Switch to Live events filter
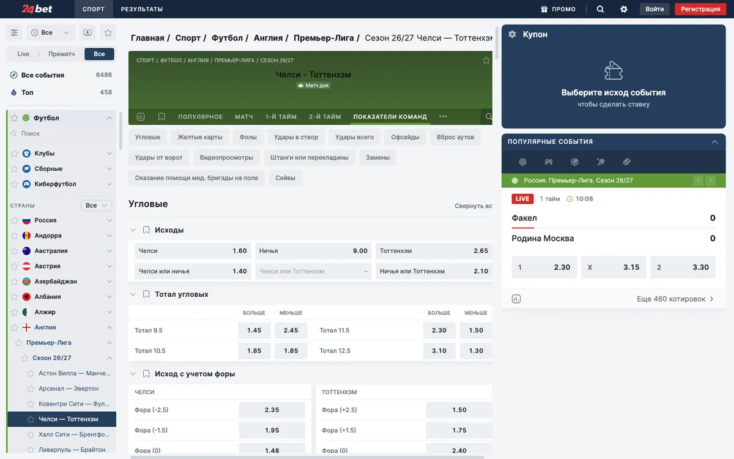The image size is (734, 459). (23, 54)
